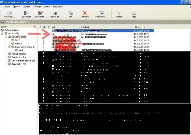Open the Odstraněná pošta folder
Viewport: 191px width, 135px height.
(x=21, y=60)
